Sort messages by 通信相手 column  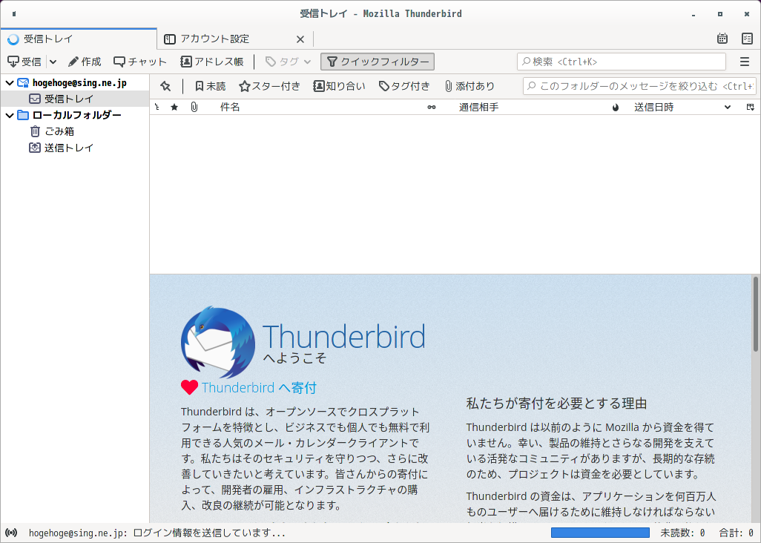(x=478, y=108)
